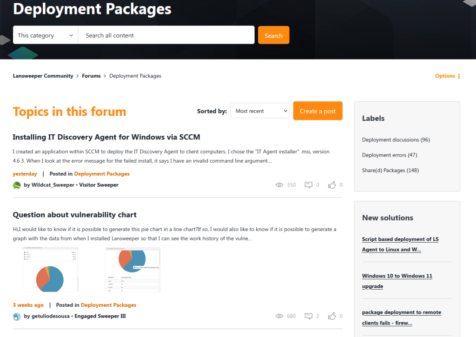Click the replies icon on getuliodesousa post
The height and width of the screenshot is (337, 476).
point(309,316)
